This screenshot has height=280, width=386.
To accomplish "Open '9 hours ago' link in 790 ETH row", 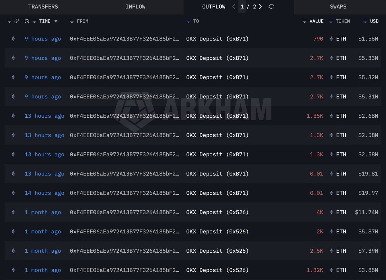I will coord(43,39).
